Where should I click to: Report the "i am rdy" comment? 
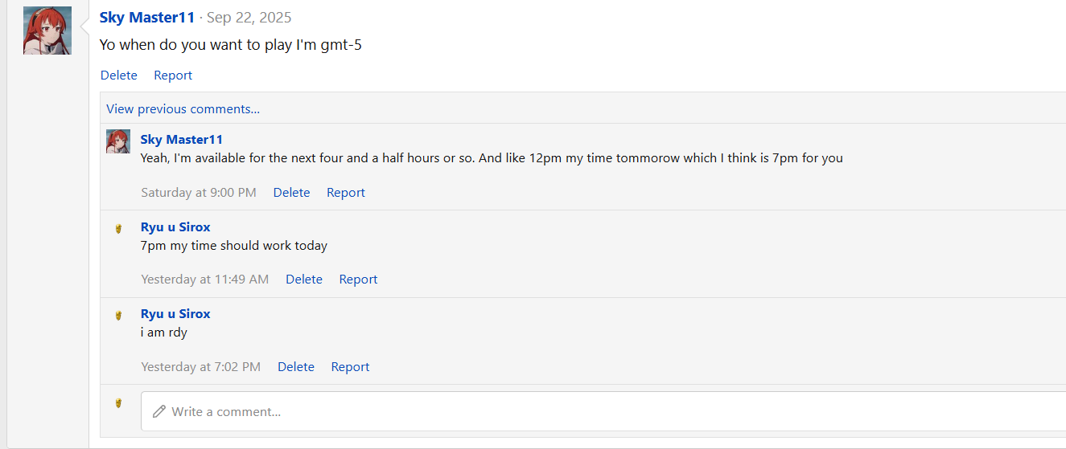coord(350,367)
